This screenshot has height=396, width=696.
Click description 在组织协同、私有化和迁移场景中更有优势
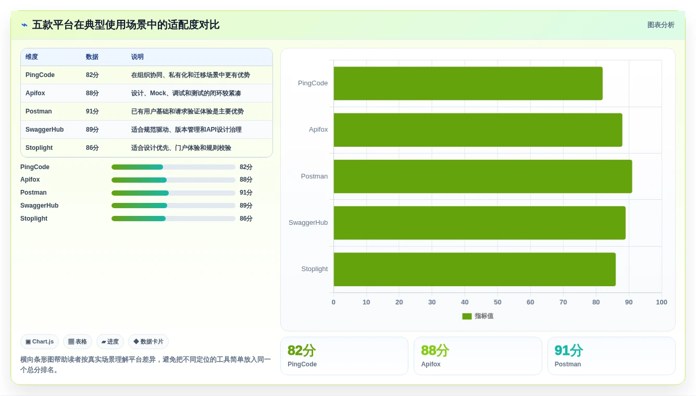click(x=191, y=75)
